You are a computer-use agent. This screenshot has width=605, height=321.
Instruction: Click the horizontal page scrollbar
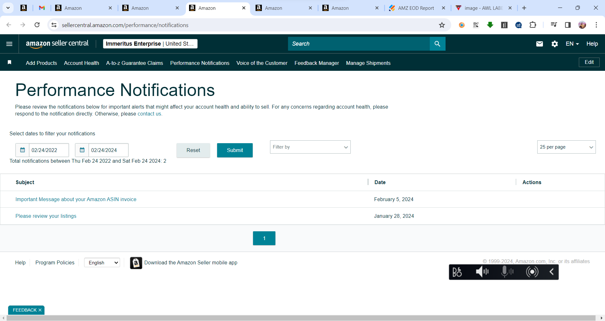[x=301, y=318]
